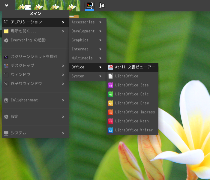Click the terminal icon in top shelf

89,6
